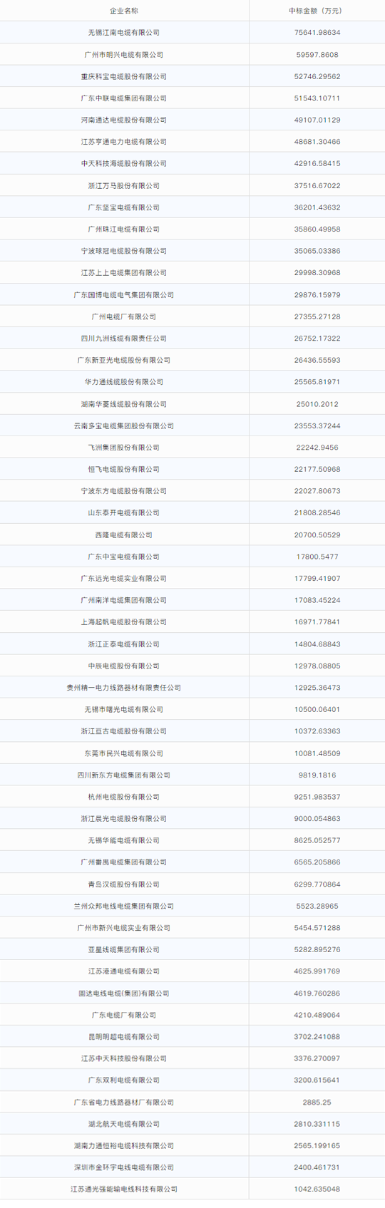Select 广东新亚光电缆股份有限公司
The height and width of the screenshot is (1208, 385).
coord(124,360)
